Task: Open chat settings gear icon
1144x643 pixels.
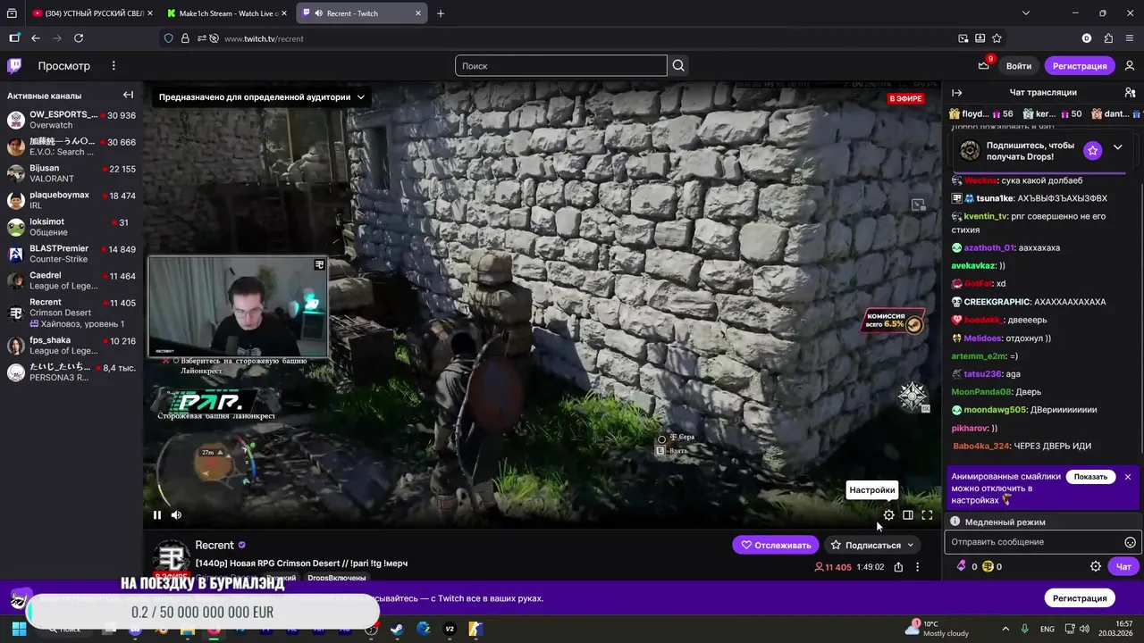Action: coord(1096,566)
